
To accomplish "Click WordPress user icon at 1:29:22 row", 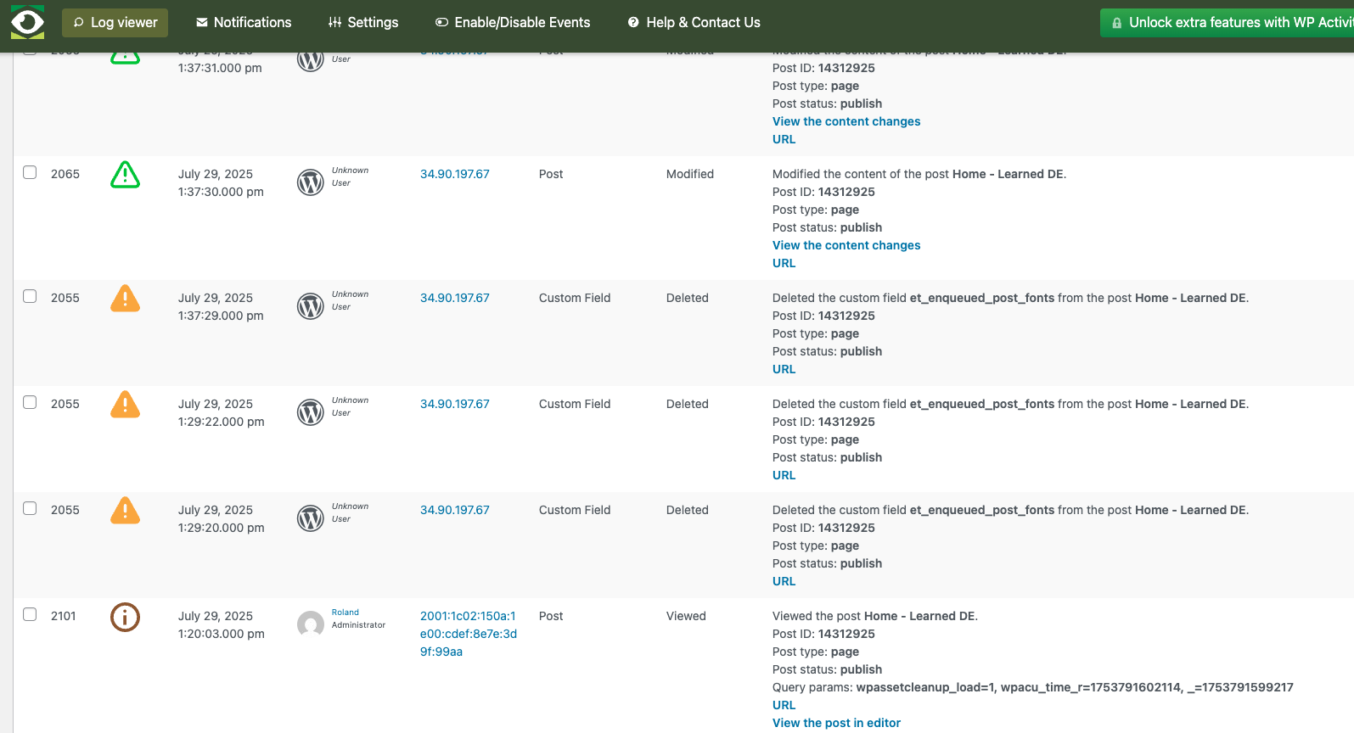I will click(311, 412).
